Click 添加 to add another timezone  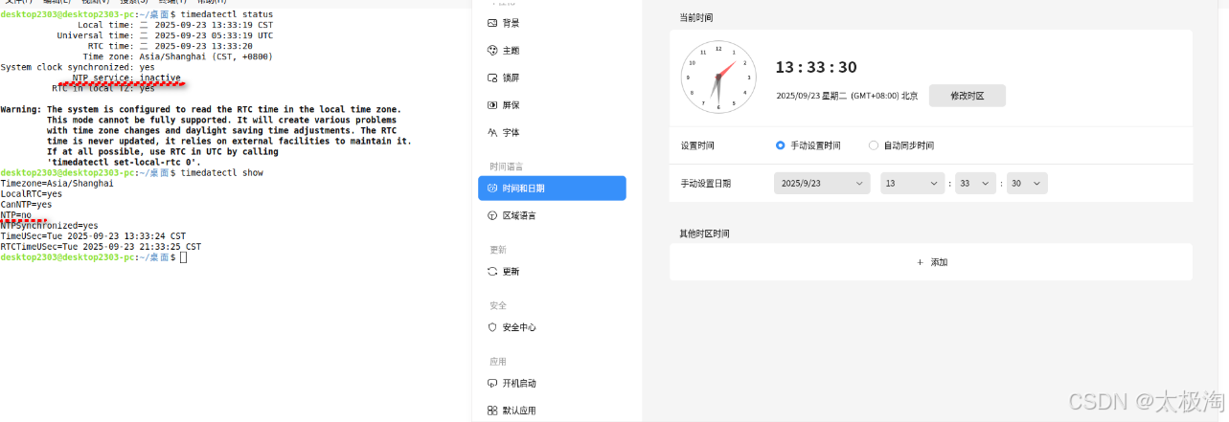931,262
